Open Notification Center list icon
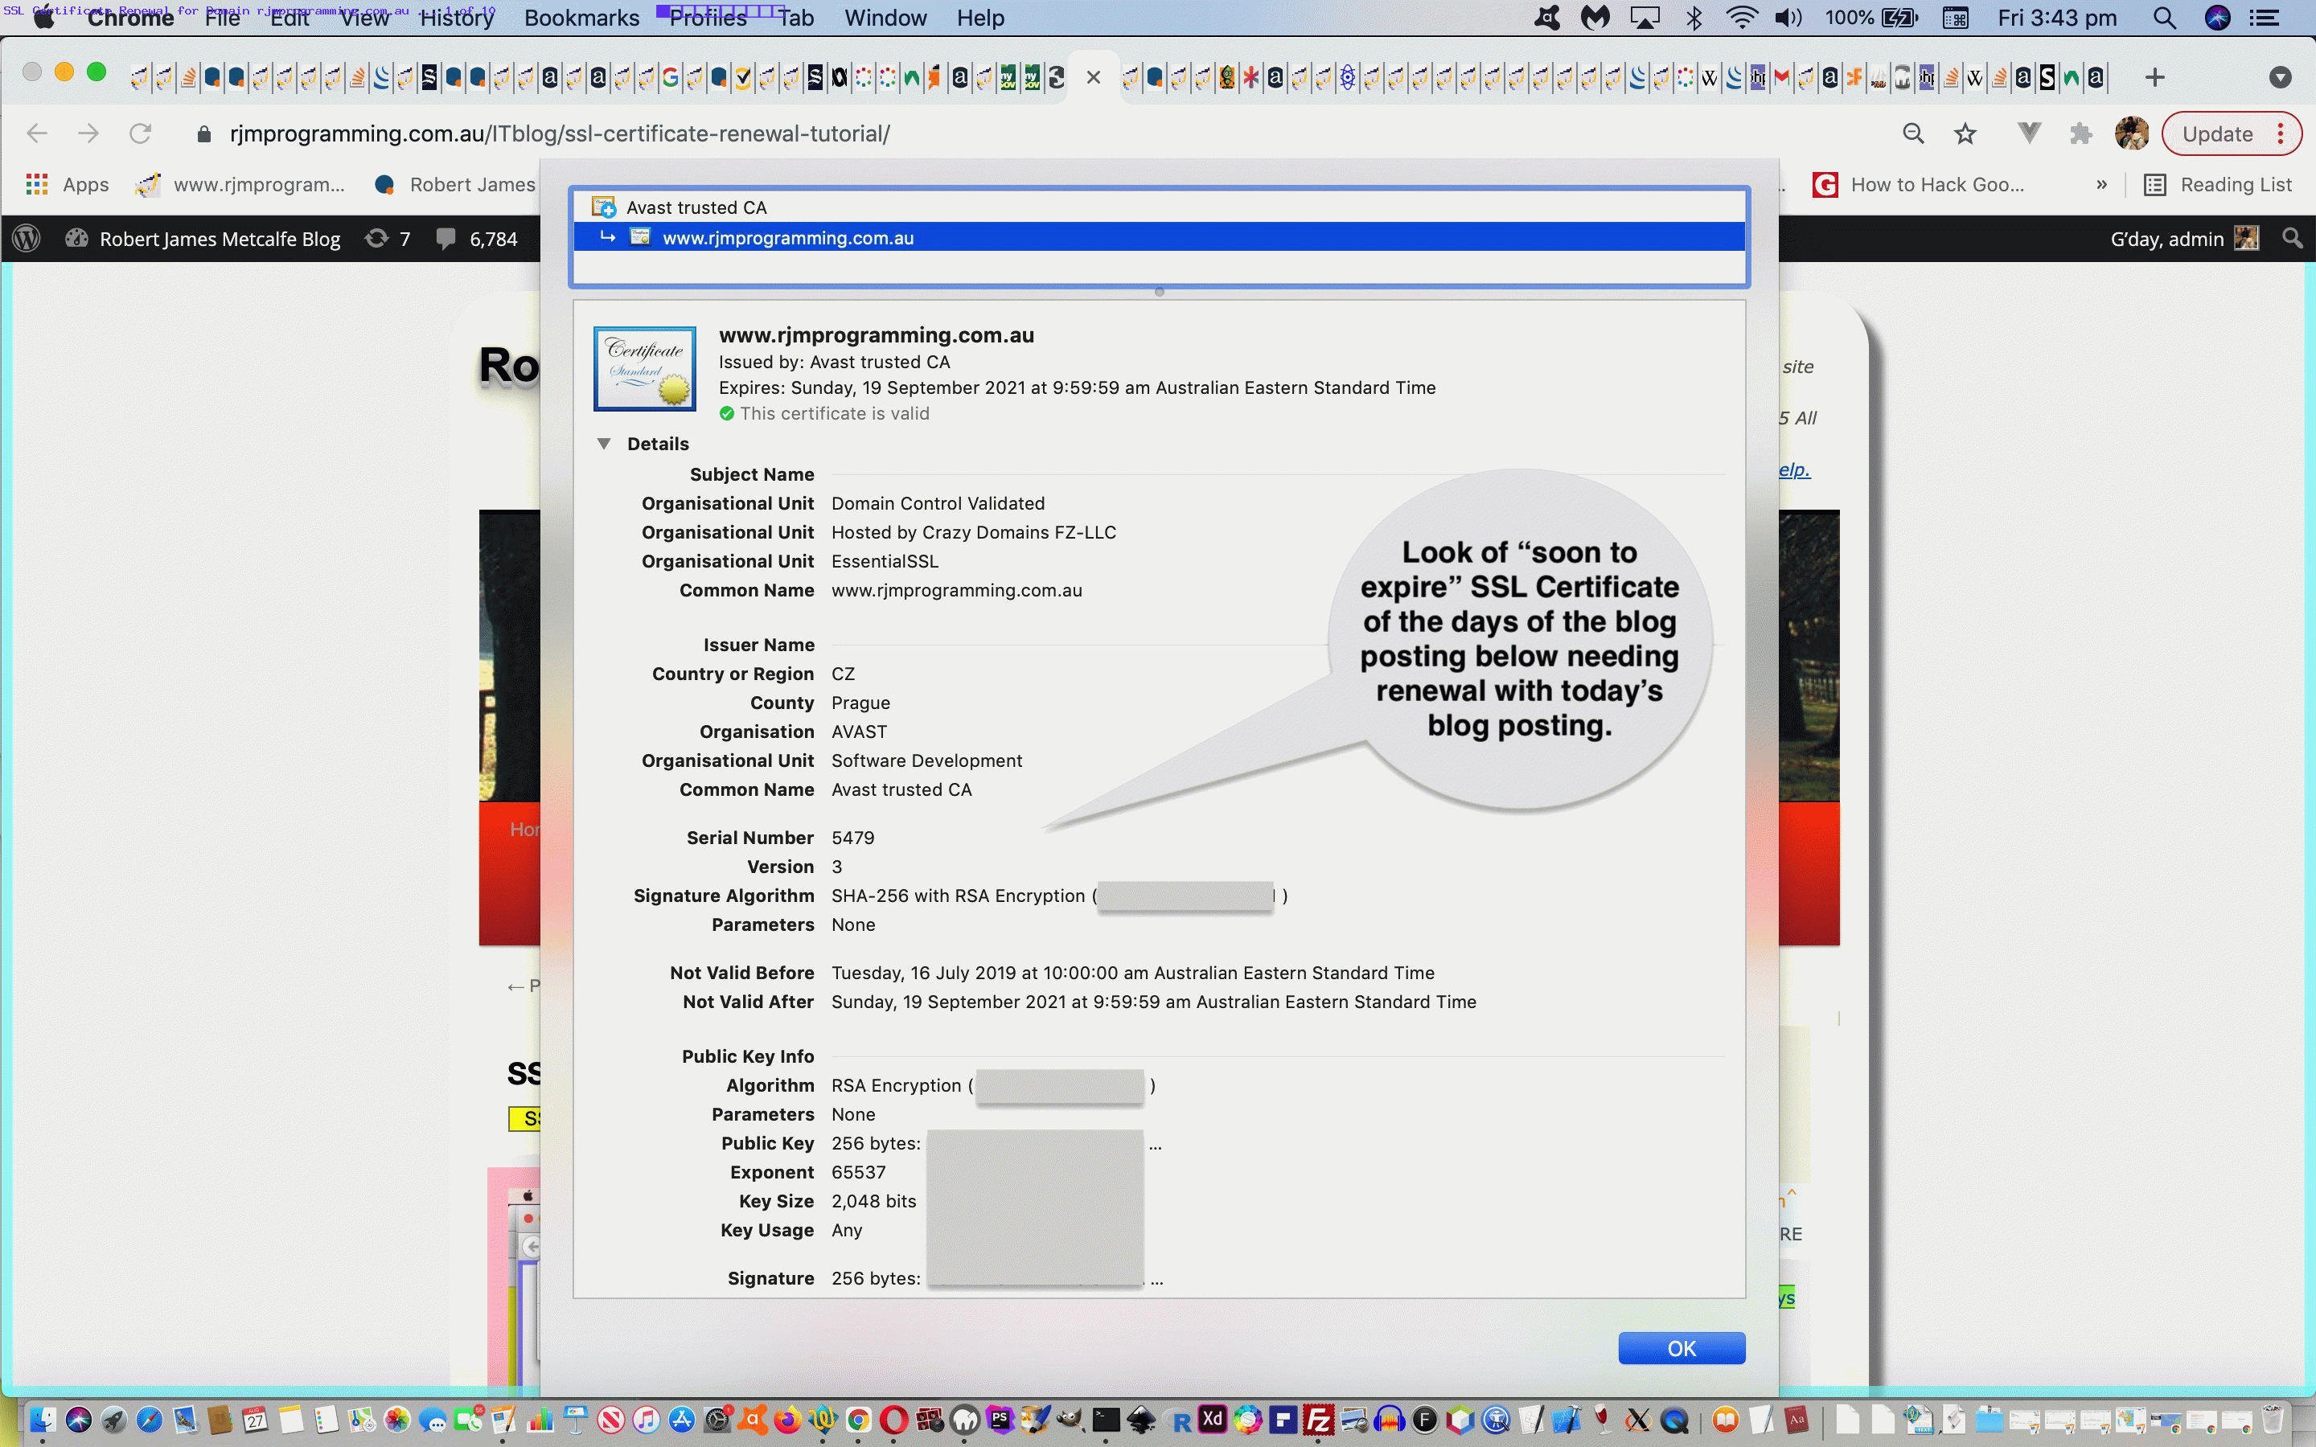The width and height of the screenshot is (2316, 1447). pos(2264,17)
